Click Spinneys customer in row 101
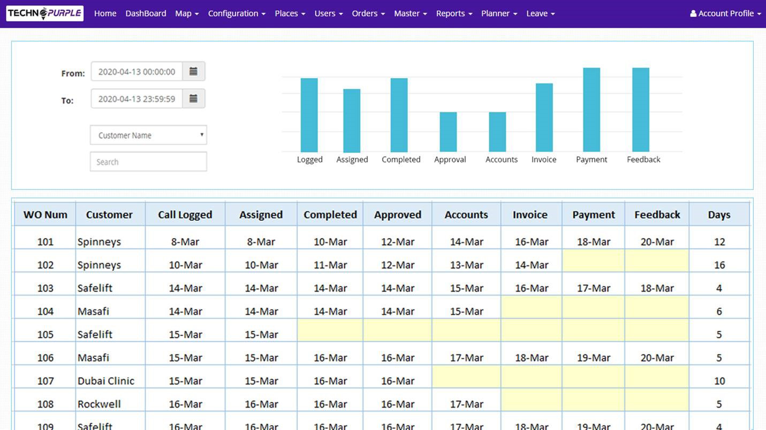Image resolution: width=766 pixels, height=430 pixels. coord(99,242)
